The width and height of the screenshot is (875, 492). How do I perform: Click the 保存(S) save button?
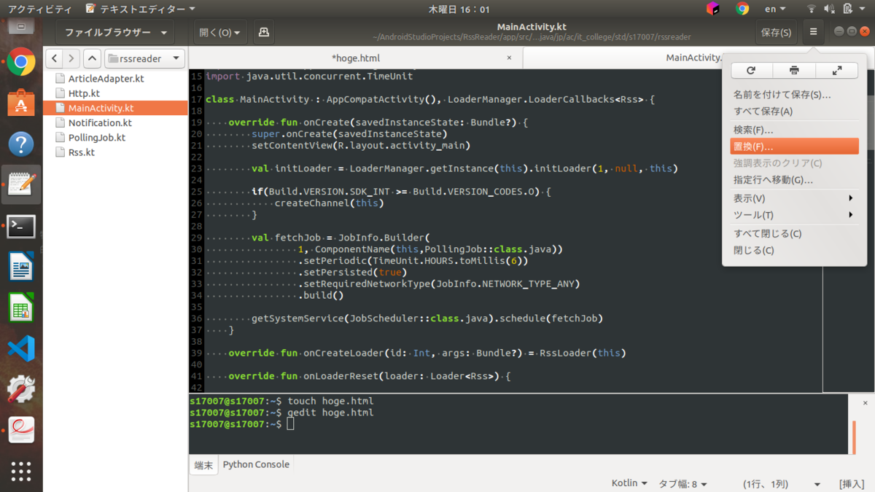(x=776, y=32)
